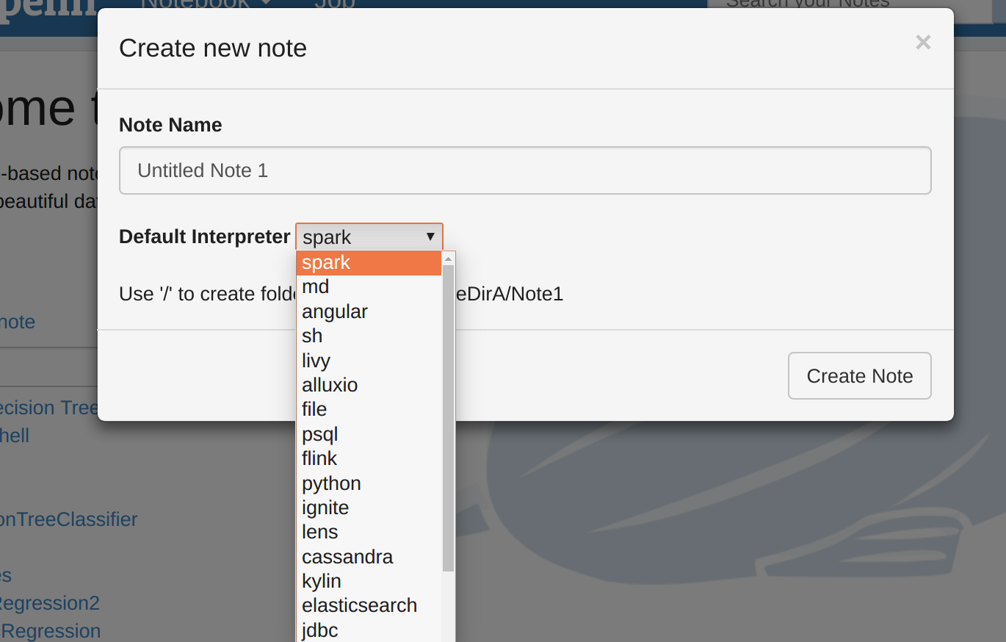Select md interpreter option
The width and height of the screenshot is (1006, 642).
[x=369, y=287]
